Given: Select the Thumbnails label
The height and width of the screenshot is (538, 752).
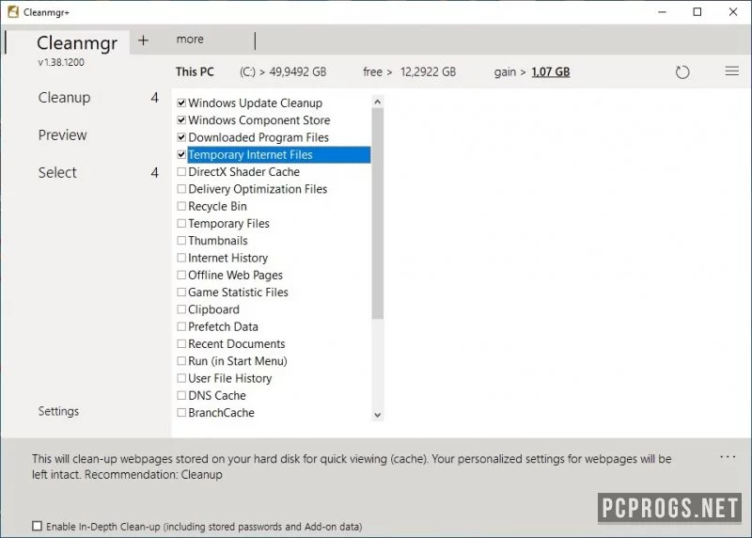Looking at the screenshot, I should tap(218, 241).
